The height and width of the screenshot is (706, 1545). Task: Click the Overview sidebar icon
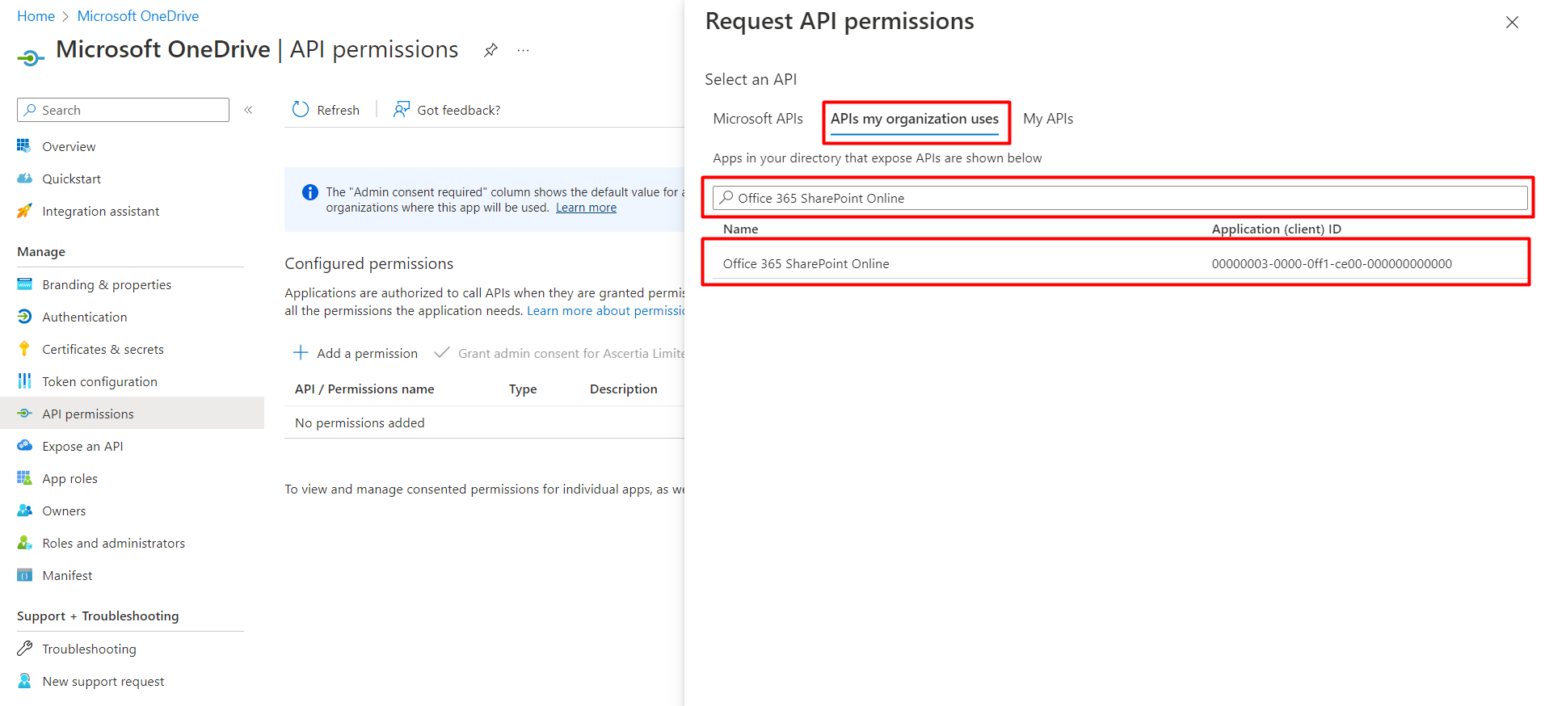coord(24,146)
